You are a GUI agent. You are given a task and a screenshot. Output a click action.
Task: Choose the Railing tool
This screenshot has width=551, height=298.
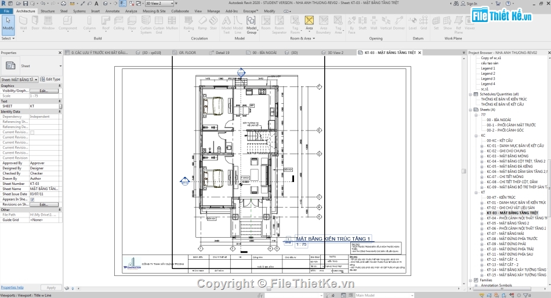click(x=188, y=24)
